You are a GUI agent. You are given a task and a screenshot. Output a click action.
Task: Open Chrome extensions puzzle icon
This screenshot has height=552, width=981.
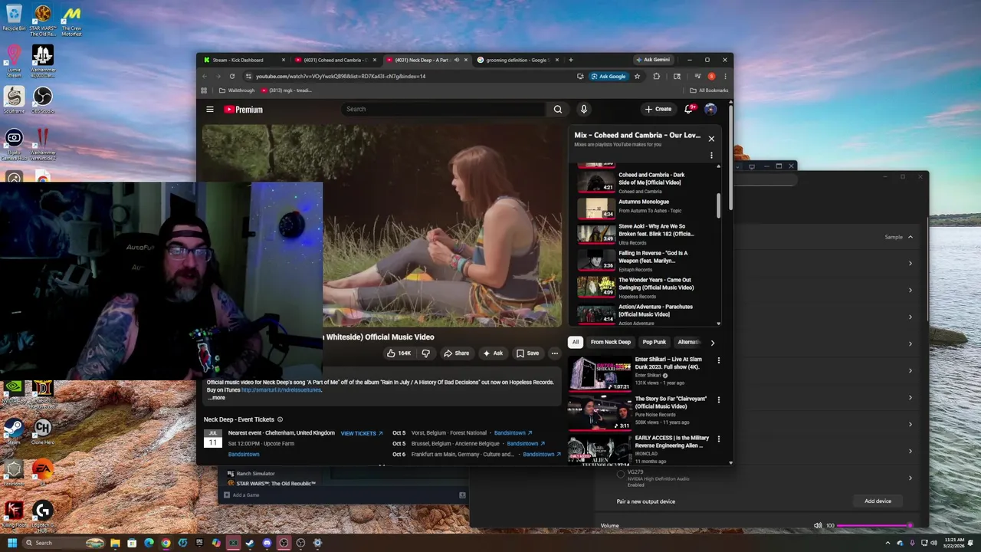(656, 76)
